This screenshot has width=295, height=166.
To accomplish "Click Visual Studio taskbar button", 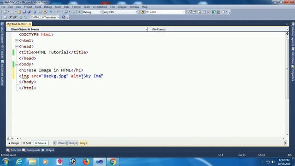I will click(x=100, y=162).
